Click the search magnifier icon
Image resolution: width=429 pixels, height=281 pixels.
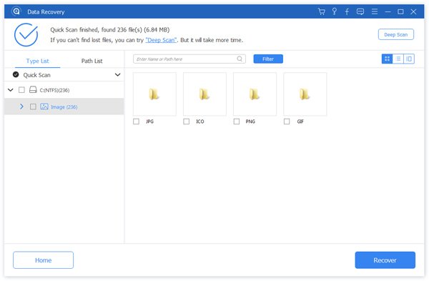(240, 59)
